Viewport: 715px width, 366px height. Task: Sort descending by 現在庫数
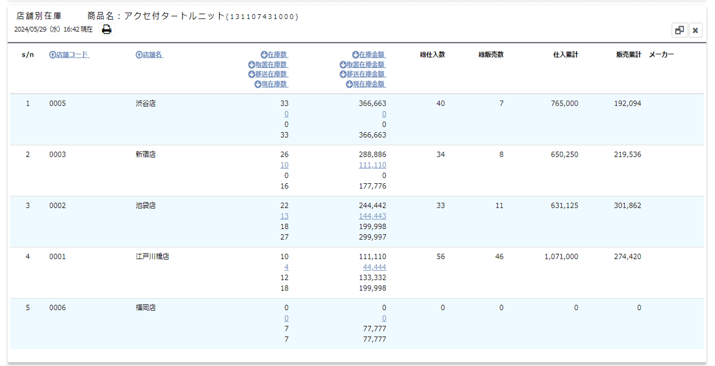[272, 84]
